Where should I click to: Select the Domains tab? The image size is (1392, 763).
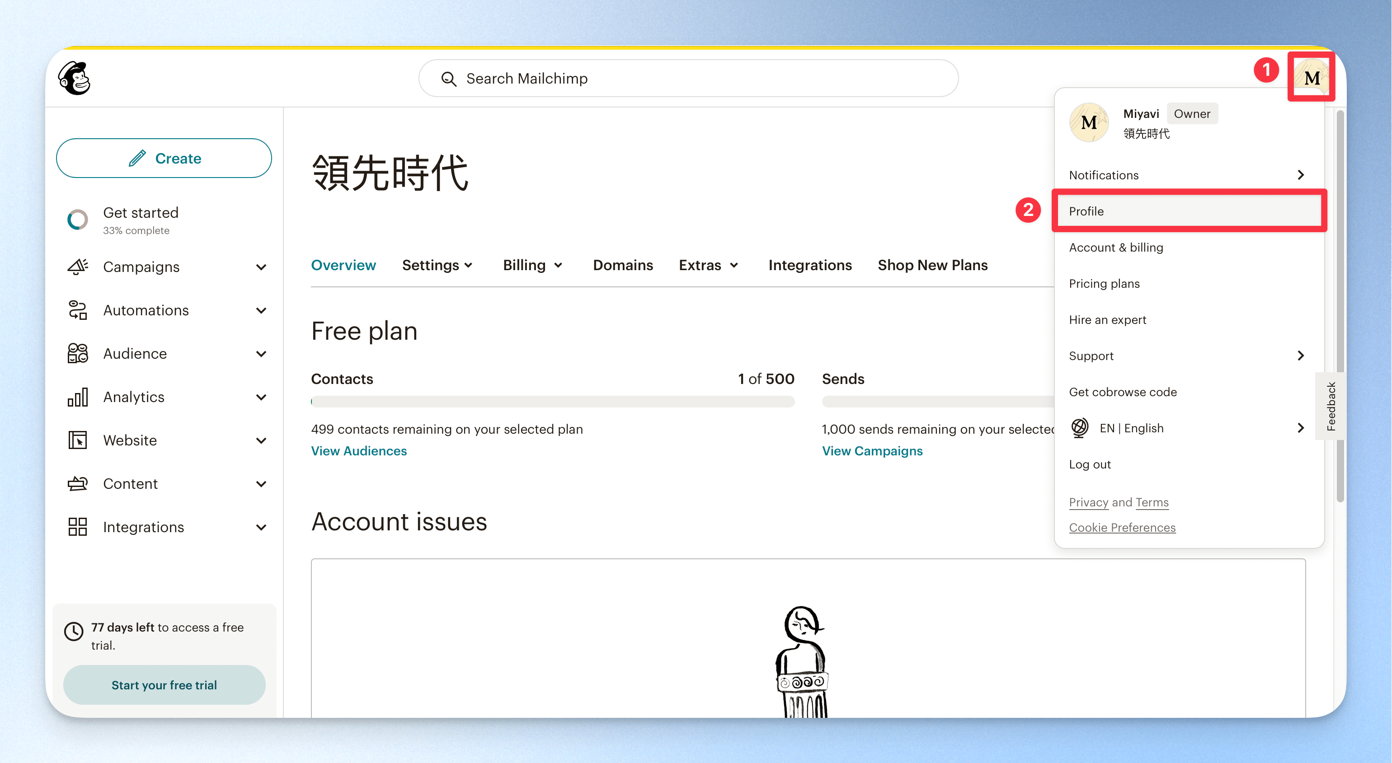[622, 265]
